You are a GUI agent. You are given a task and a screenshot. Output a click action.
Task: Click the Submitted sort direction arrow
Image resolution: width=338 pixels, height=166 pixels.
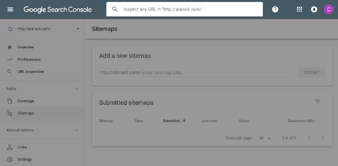tap(184, 121)
